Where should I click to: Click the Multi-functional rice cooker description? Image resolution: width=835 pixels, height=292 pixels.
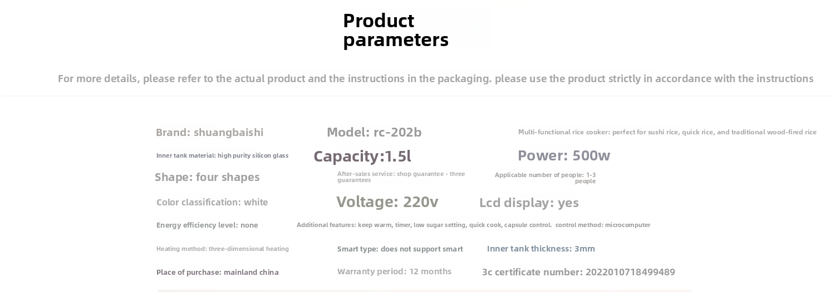tap(667, 132)
